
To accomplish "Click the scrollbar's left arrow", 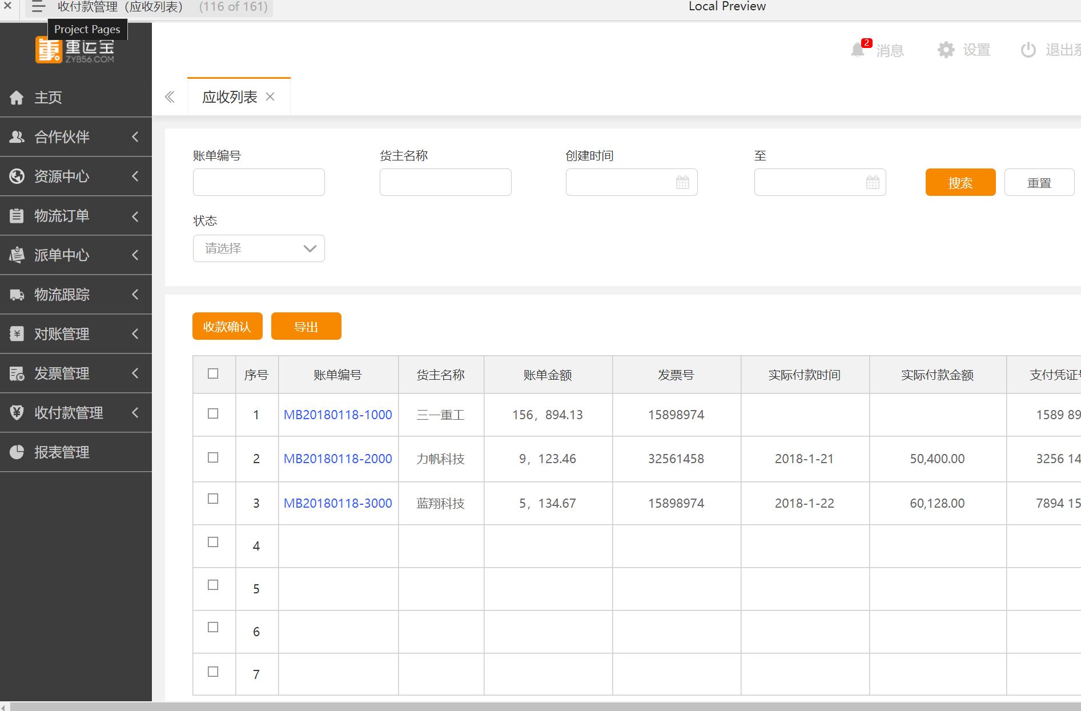I will coord(5,706).
